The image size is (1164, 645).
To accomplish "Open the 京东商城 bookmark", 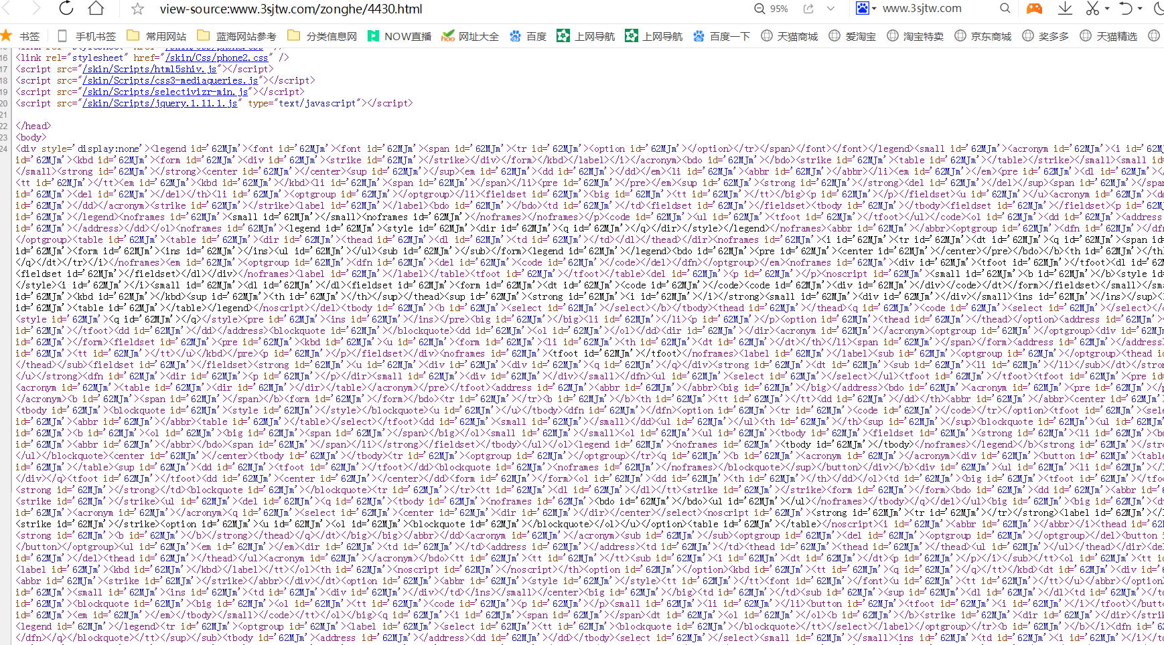I will click(983, 36).
